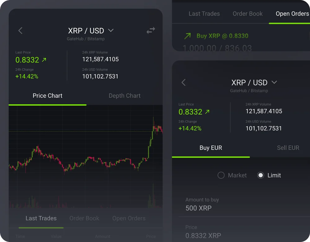This screenshot has width=310, height=242.
Task: Open the pair selector chevron in trade panel
Action: coord(274,82)
